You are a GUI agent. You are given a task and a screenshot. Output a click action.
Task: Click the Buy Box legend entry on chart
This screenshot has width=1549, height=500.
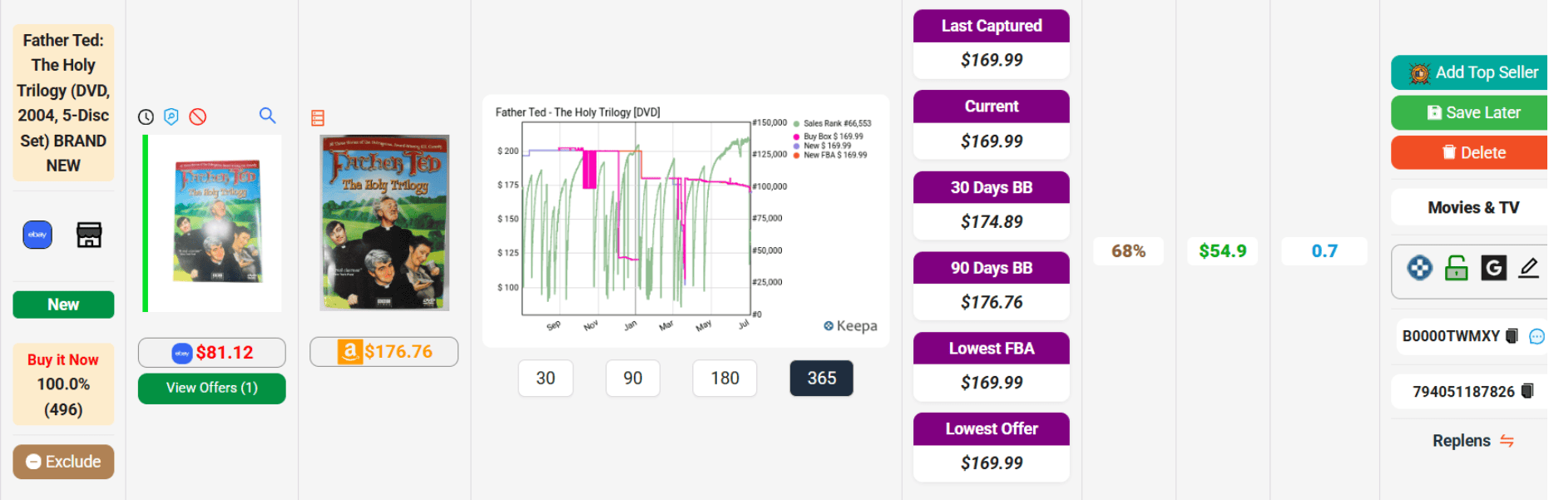pyautogui.click(x=829, y=136)
